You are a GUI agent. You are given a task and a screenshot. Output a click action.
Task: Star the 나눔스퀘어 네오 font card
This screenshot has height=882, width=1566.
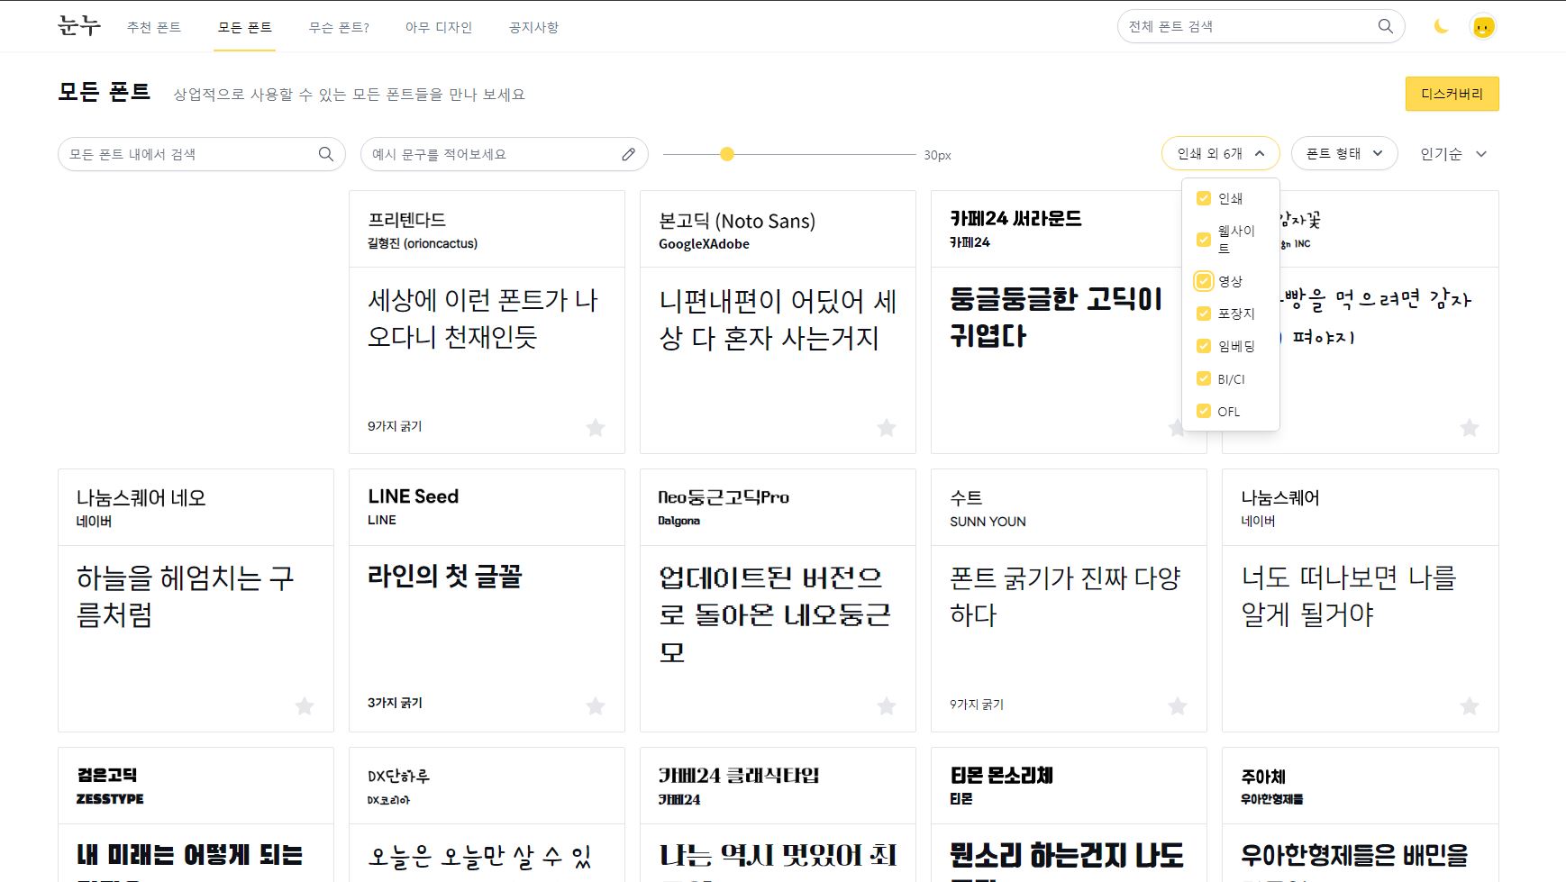coord(305,705)
